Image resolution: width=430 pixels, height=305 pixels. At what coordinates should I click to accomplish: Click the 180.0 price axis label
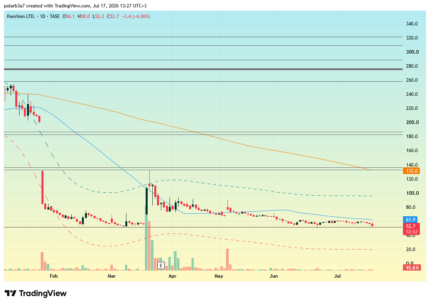click(412, 136)
